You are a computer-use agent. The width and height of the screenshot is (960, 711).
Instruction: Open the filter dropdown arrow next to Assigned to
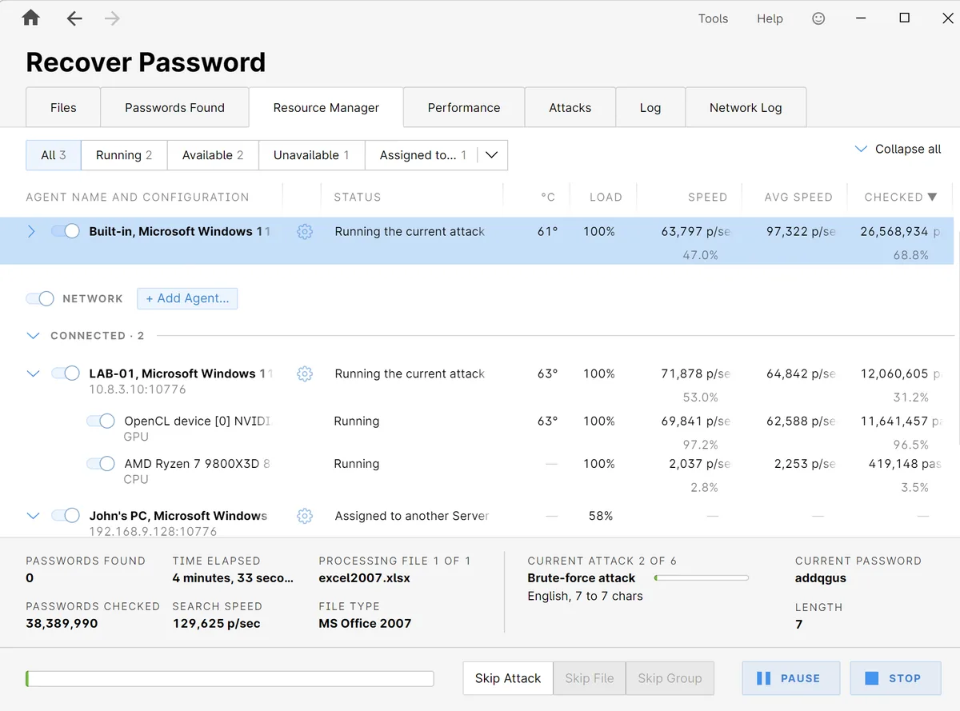pos(492,155)
